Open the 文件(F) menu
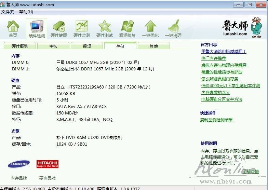Image resolution: width=268 pixels, height=190 pixels. [x=8, y=12]
